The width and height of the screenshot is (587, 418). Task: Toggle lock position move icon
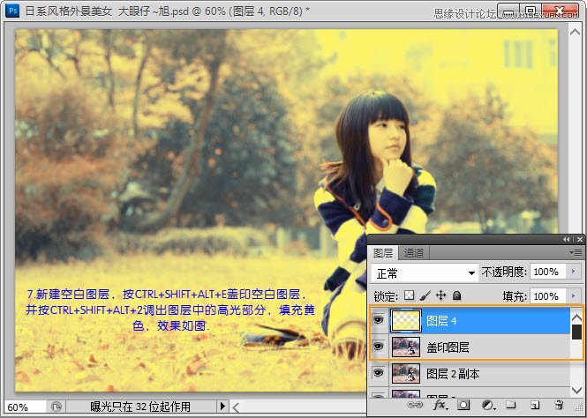click(441, 295)
